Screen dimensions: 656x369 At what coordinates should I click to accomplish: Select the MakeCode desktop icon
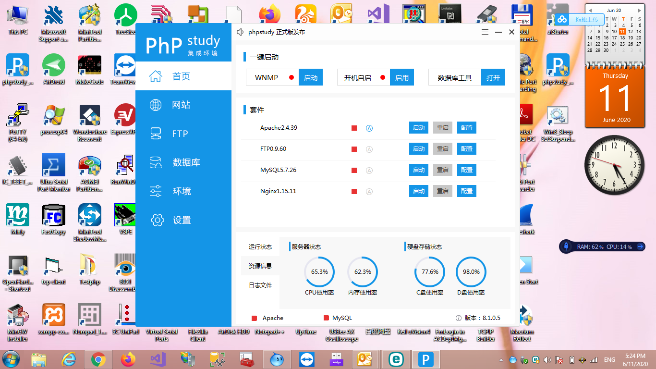pos(90,69)
